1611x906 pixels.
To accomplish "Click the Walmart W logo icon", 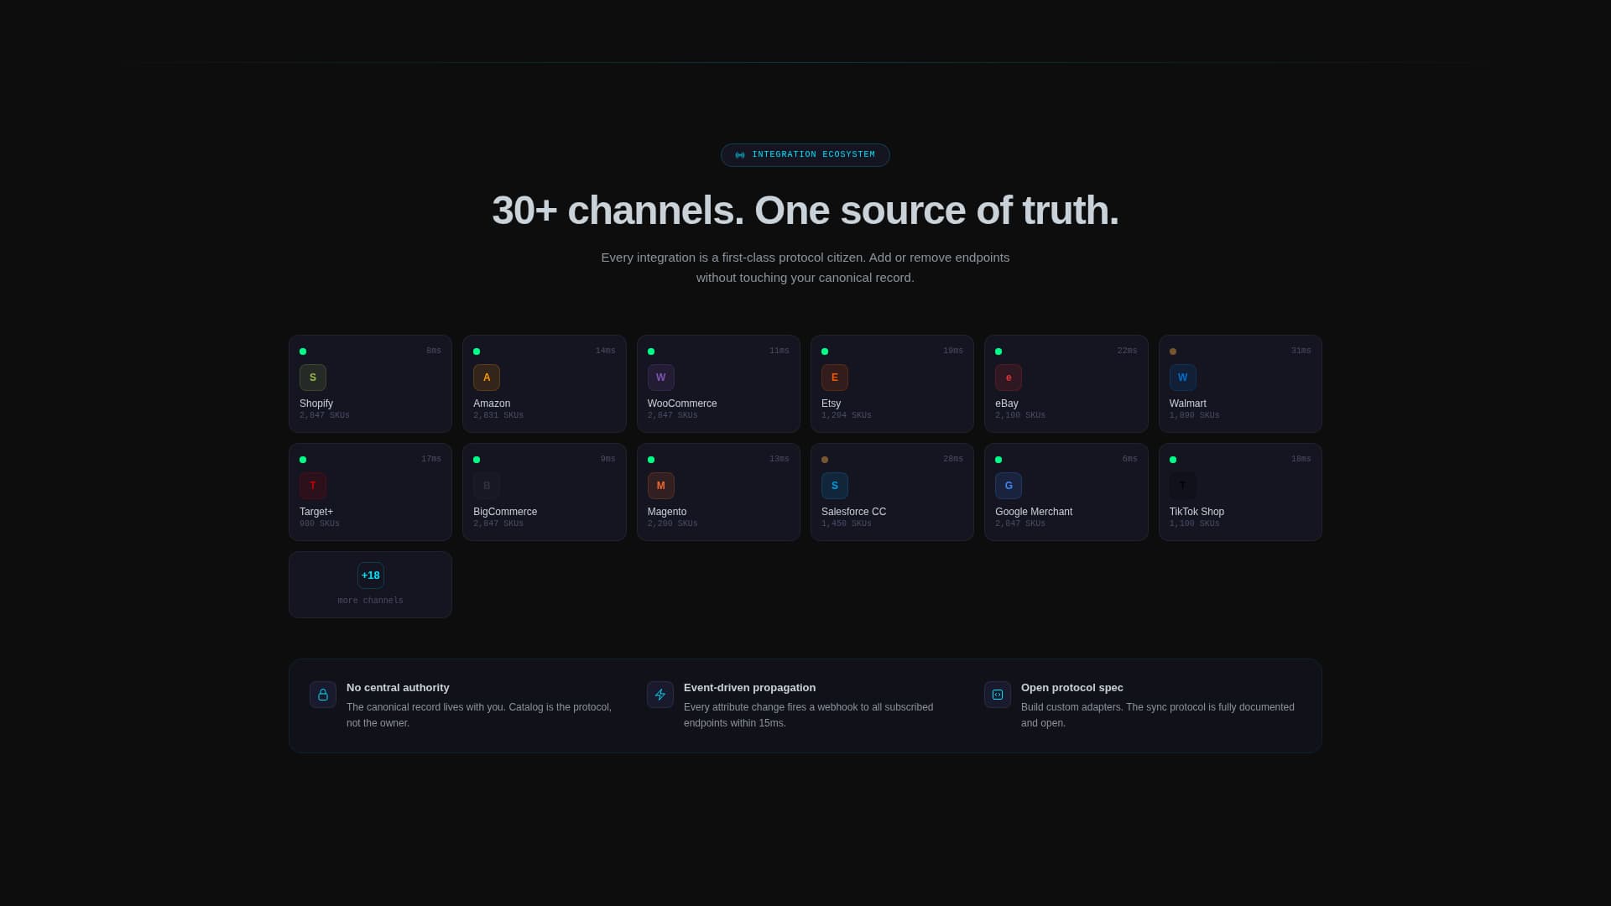I will (x=1183, y=377).
